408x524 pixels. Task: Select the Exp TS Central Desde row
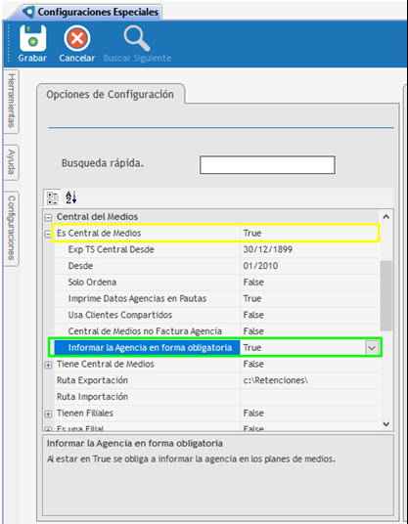215,249
